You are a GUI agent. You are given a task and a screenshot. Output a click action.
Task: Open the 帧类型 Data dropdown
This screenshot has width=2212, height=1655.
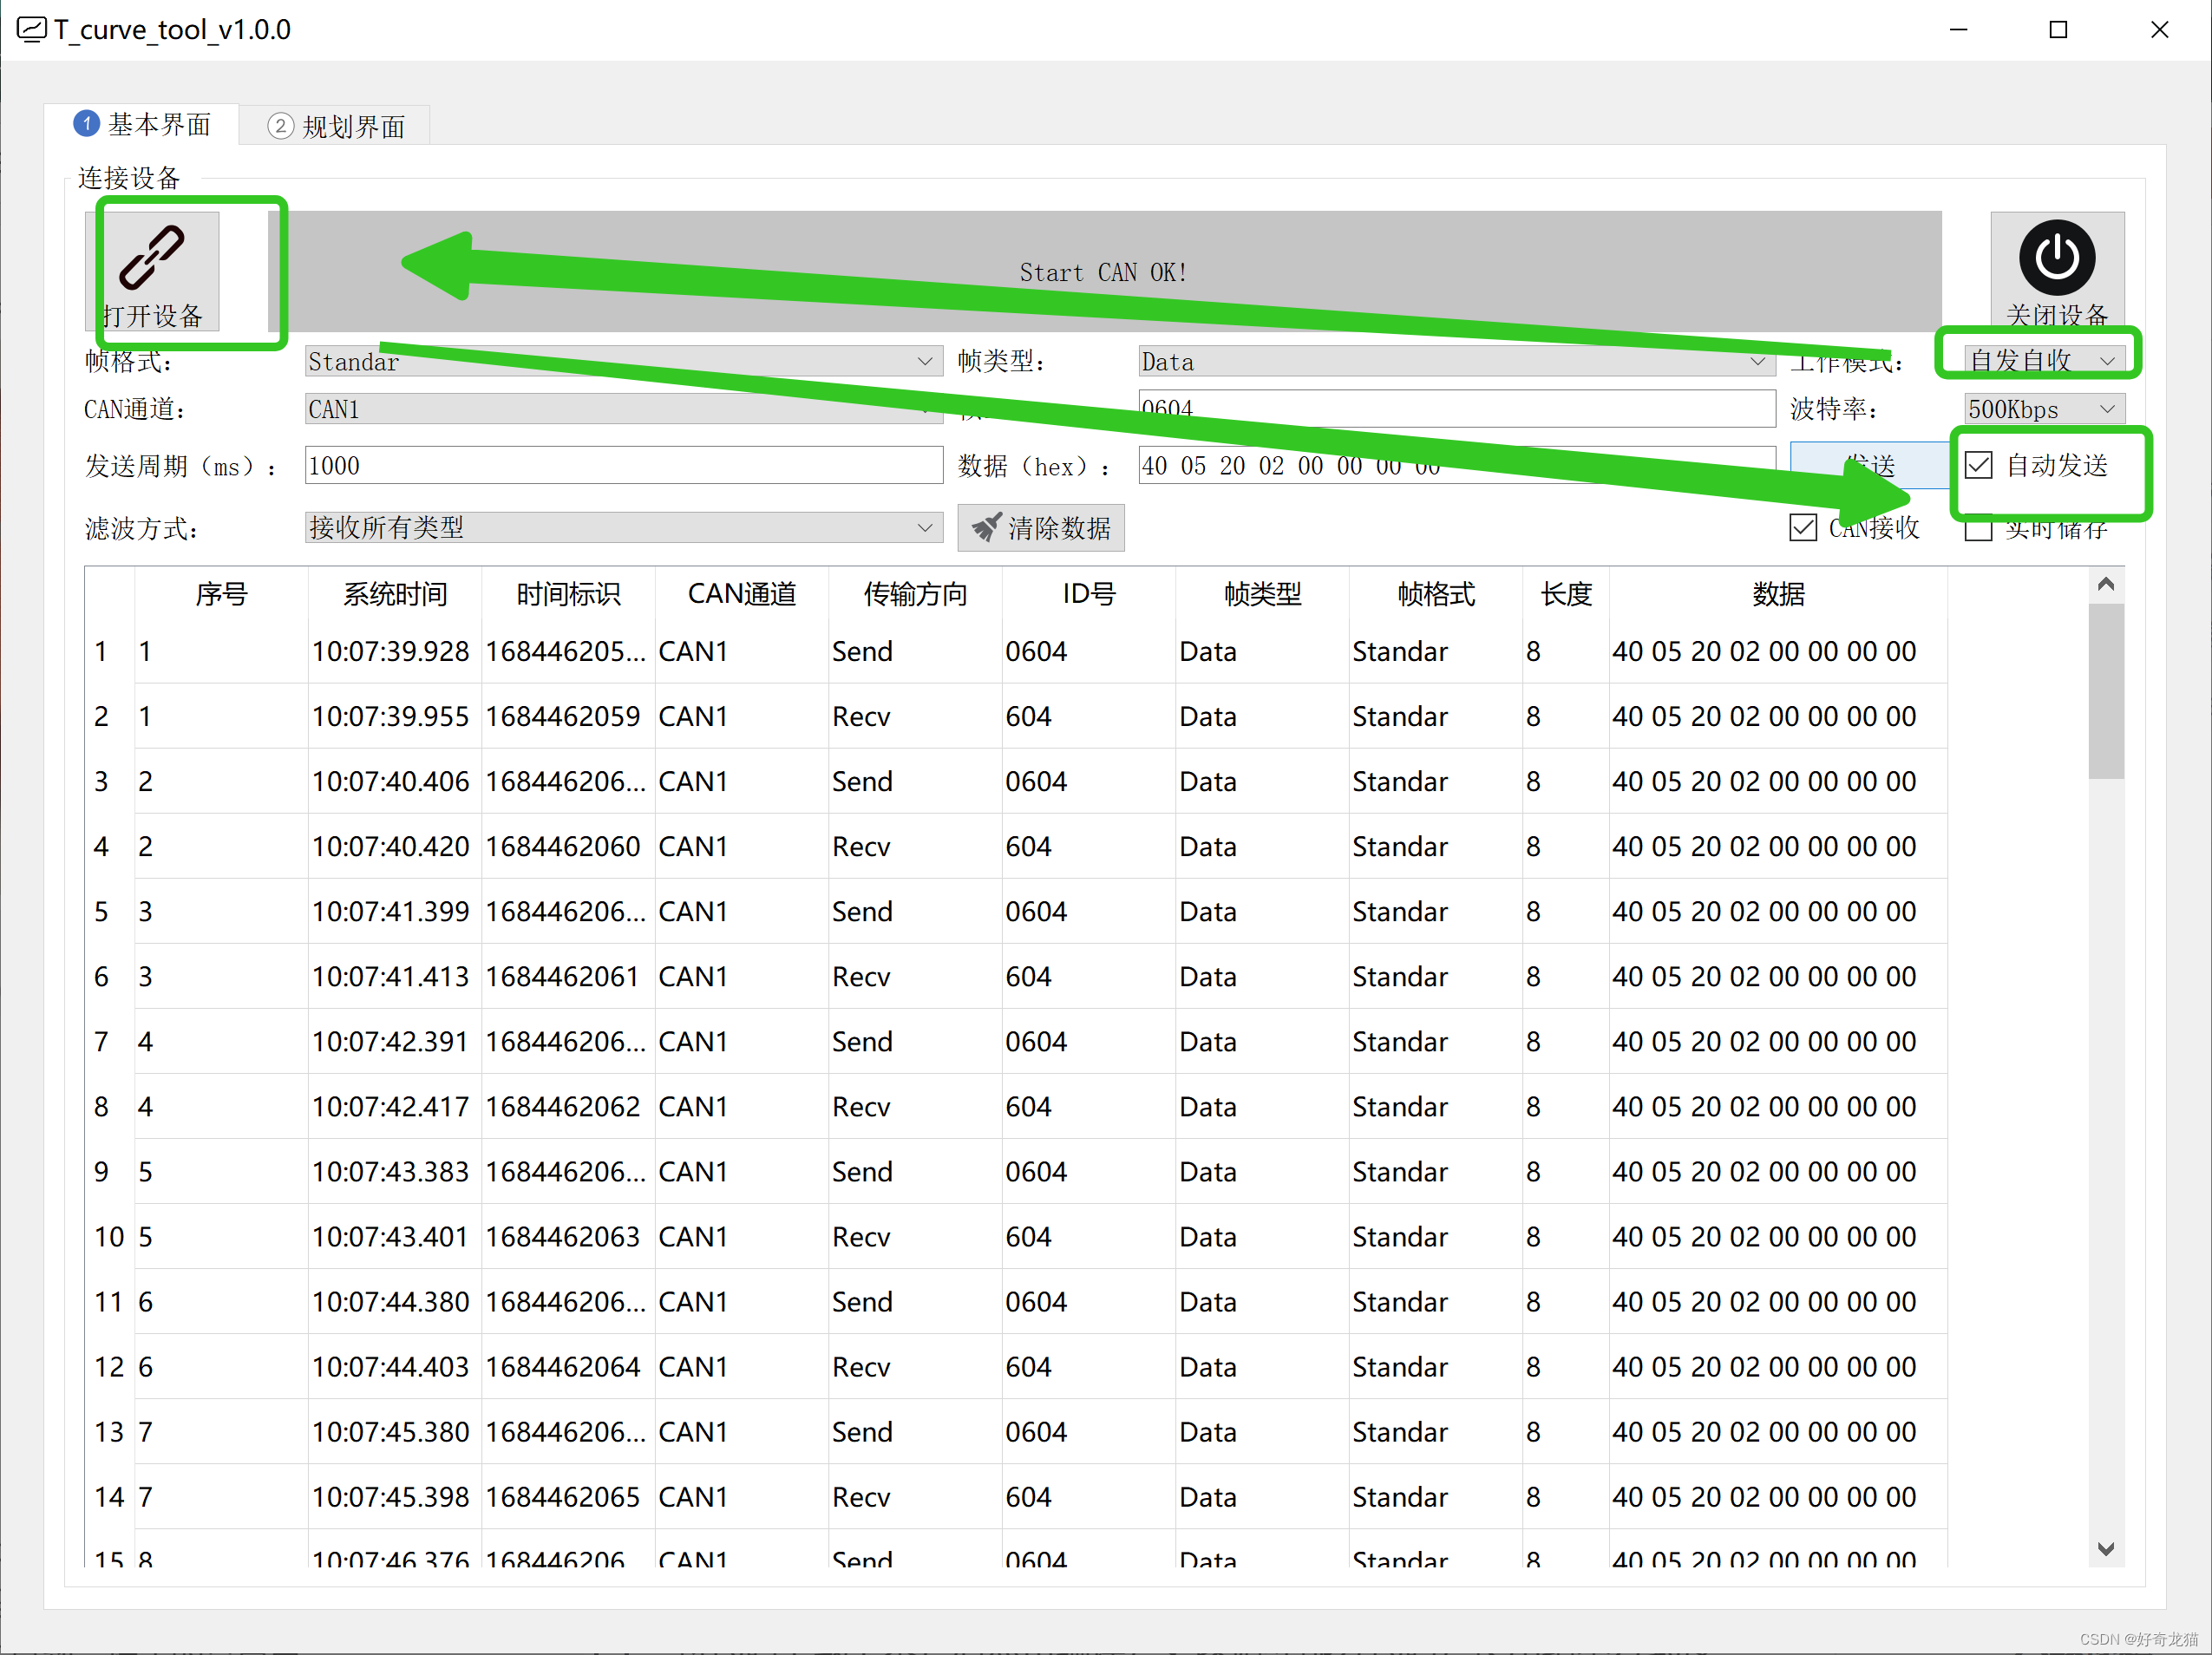(x=1456, y=361)
